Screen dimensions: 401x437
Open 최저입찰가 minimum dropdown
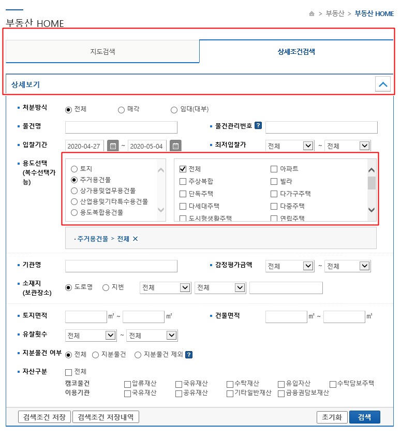[x=290, y=146]
